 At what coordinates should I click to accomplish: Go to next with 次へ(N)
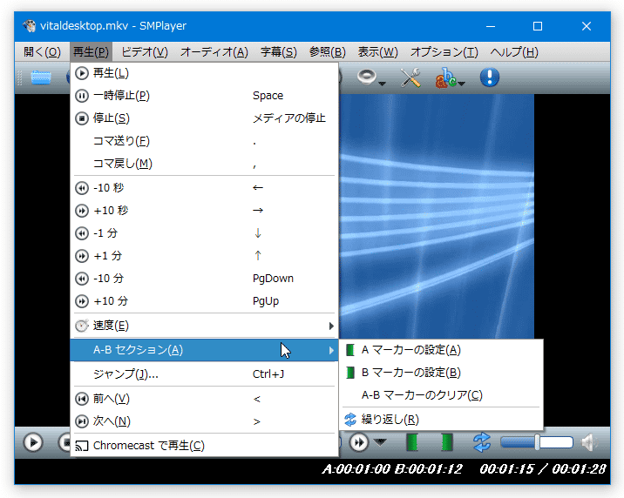point(204,421)
